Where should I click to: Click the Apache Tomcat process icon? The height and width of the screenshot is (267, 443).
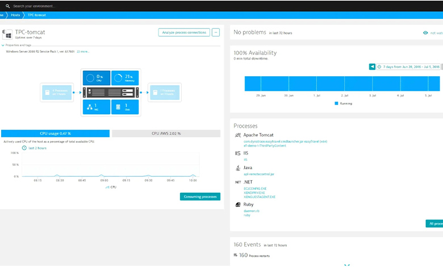[238, 135]
